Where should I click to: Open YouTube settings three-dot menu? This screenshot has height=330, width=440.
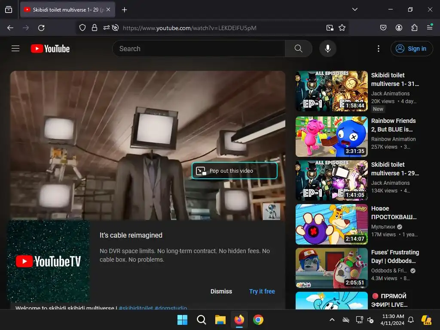click(x=379, y=49)
